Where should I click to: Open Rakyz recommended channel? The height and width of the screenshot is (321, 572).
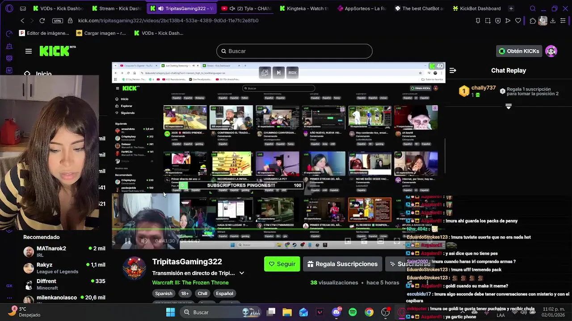64,268
